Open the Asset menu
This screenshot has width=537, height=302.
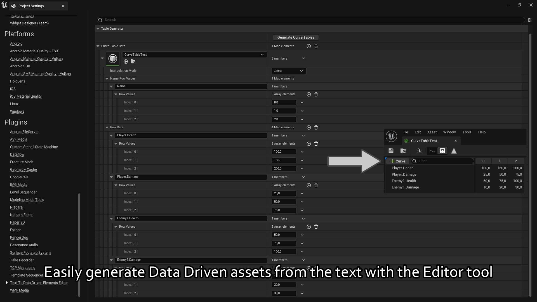click(432, 132)
